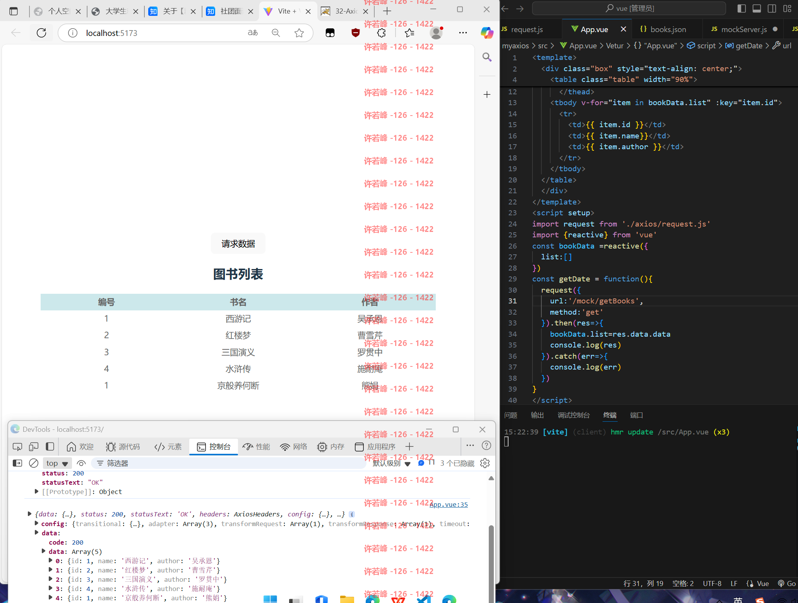Click the browser back arrow
This screenshot has width=798, height=603.
16,33
